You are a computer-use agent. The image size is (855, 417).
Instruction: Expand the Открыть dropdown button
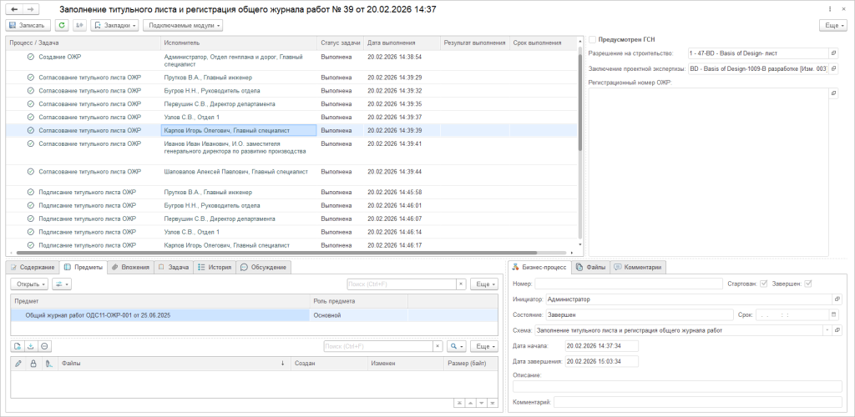coord(29,284)
